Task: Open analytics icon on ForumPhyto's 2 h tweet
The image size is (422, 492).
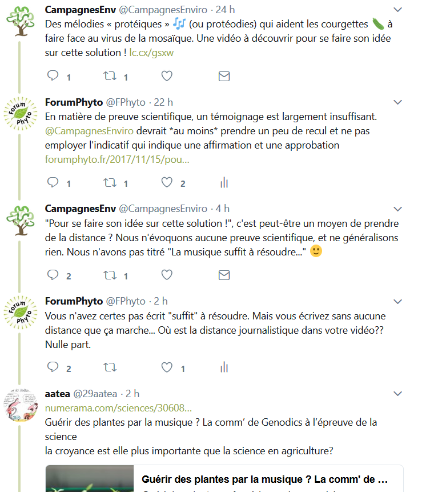Action: click(x=224, y=367)
